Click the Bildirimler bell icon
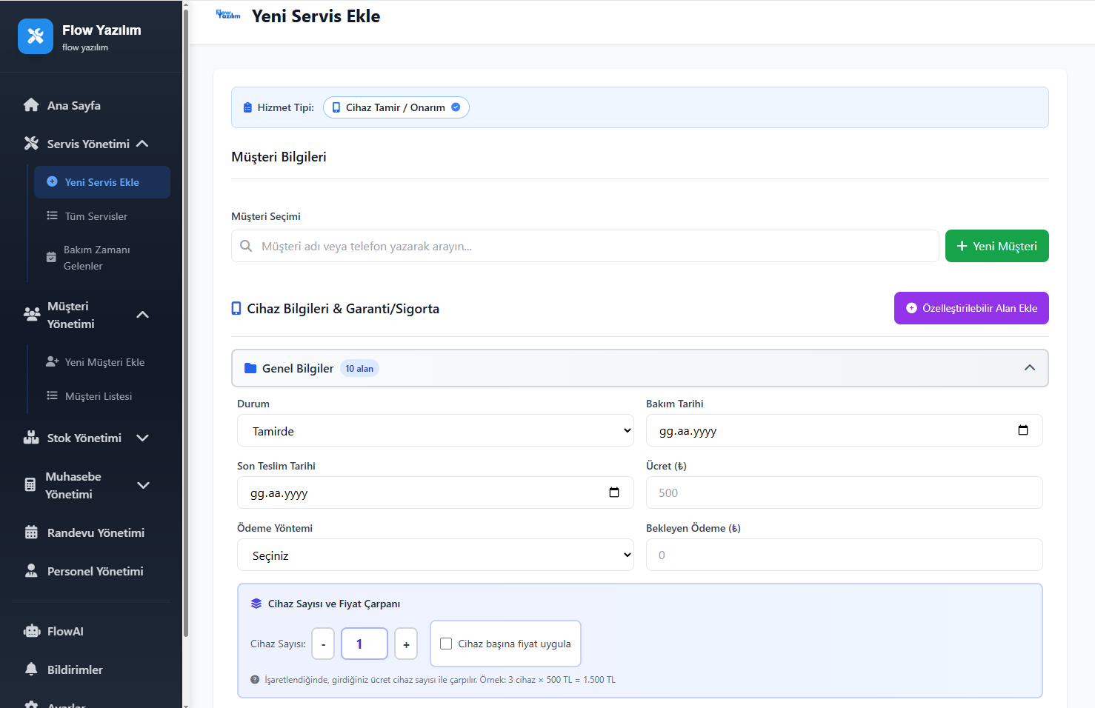 [x=31, y=669]
